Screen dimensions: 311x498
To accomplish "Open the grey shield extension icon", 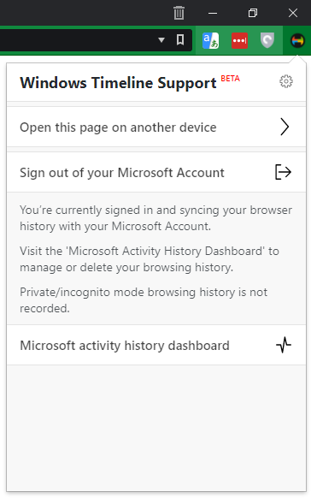I will coord(267,41).
